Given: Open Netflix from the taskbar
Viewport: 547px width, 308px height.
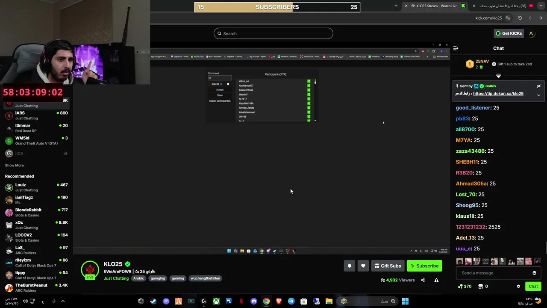Looking at the screenshot, I should 241,301.
